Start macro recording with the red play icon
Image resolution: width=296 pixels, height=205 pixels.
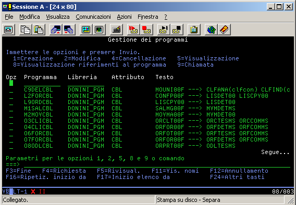pyautogui.click(x=133, y=30)
